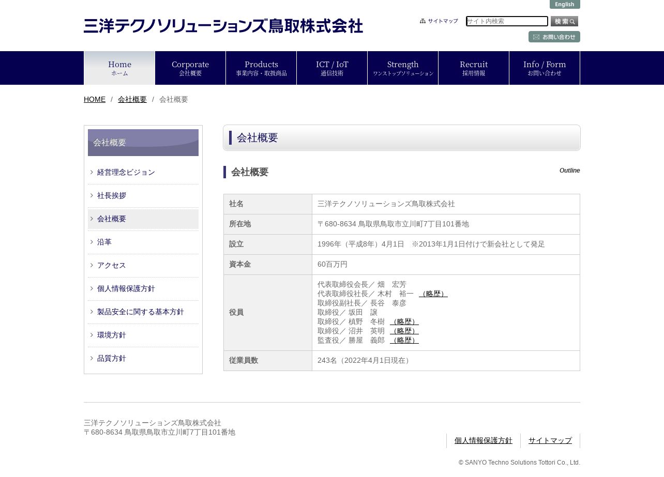This screenshot has width=664, height=477.
Task: Open 社長挨拶 sidebar entry
Action: pos(112,195)
